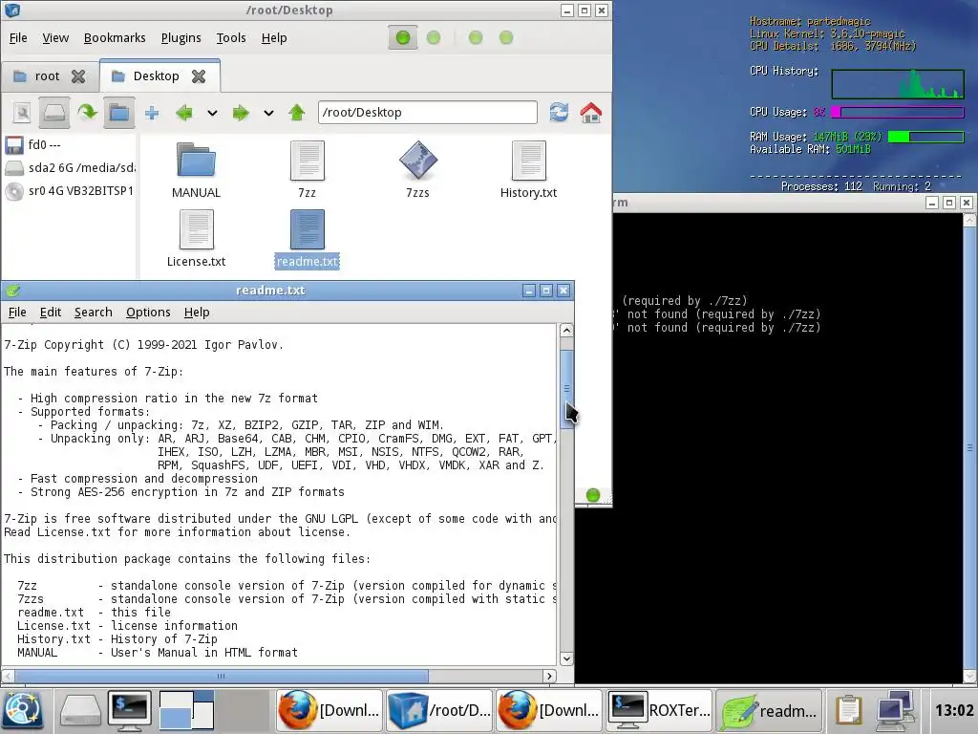Open the Parted Magic start menu icon
This screenshot has width=978, height=734.
point(23,710)
